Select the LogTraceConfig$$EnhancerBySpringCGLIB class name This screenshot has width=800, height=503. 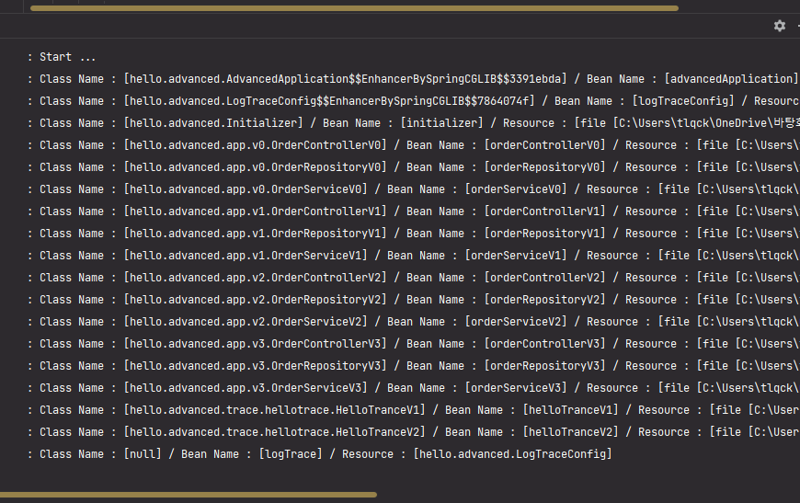tap(329, 101)
